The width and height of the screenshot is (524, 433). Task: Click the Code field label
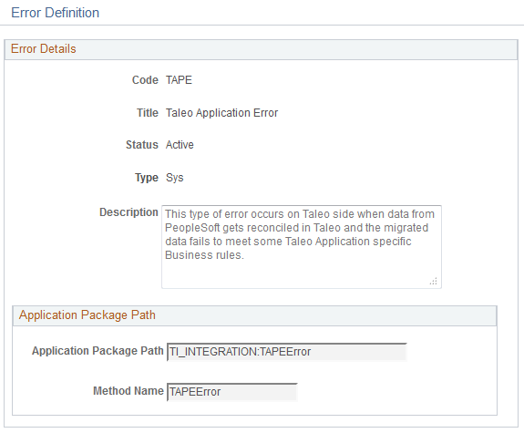point(145,80)
